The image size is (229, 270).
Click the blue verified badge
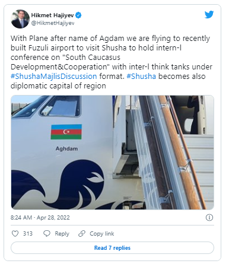point(78,15)
